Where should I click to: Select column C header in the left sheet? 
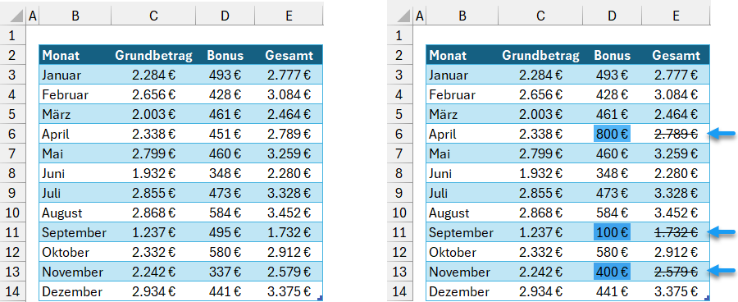click(x=153, y=16)
